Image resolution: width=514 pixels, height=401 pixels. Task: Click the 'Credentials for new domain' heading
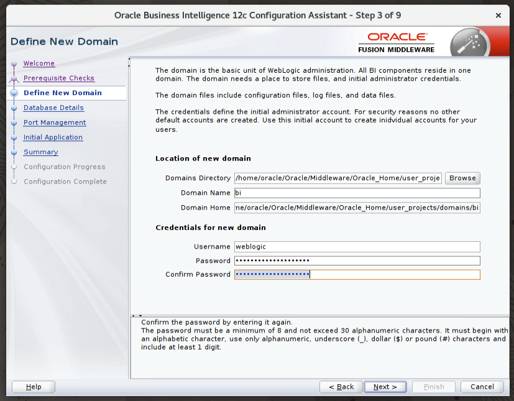click(211, 228)
